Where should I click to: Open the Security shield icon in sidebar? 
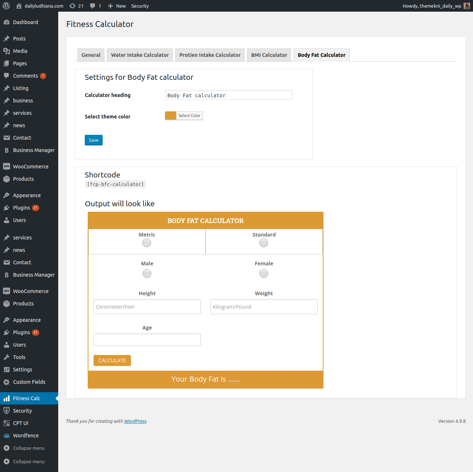tap(7, 411)
